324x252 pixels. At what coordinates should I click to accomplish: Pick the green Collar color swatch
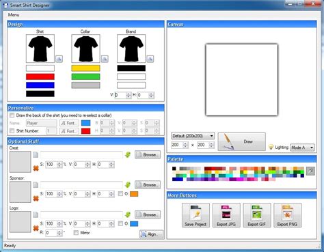[85, 76]
